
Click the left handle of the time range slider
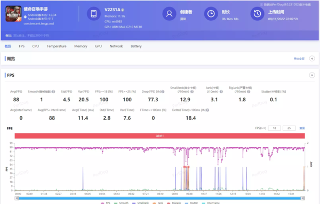[17, 198]
